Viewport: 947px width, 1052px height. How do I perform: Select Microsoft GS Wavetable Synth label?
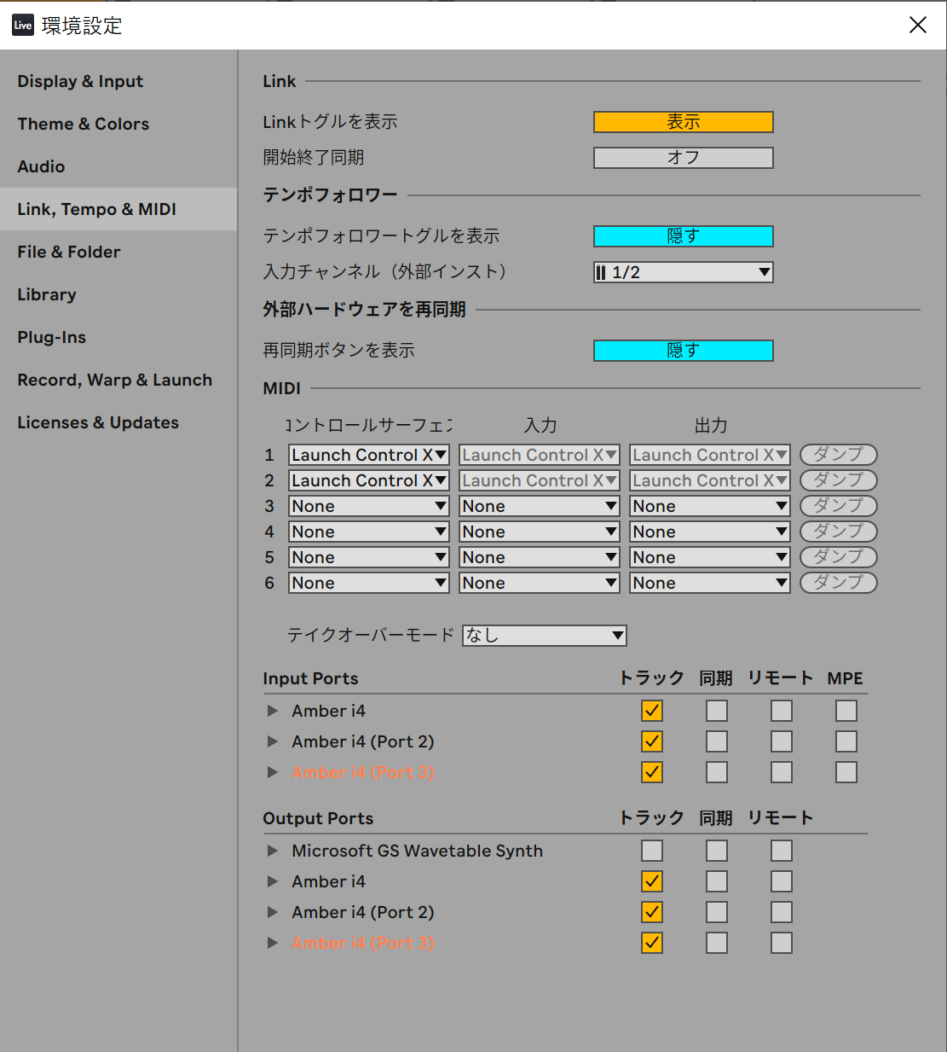pyautogui.click(x=417, y=851)
